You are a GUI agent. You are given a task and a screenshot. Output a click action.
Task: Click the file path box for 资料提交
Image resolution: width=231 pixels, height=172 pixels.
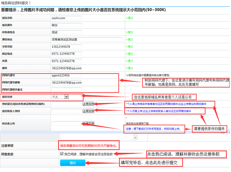(66, 104)
